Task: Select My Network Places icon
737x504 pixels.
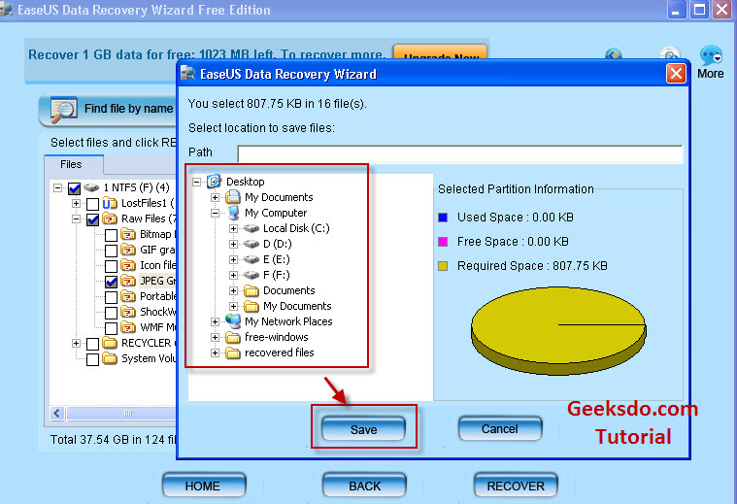Action: coord(233,321)
